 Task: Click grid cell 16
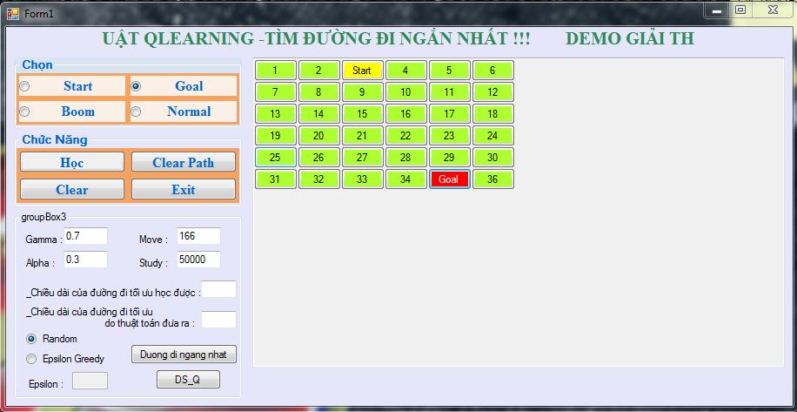pos(406,114)
